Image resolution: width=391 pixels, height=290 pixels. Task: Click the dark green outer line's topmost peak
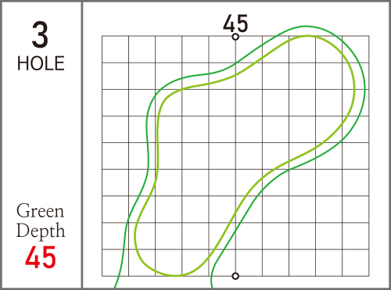coord(306,27)
